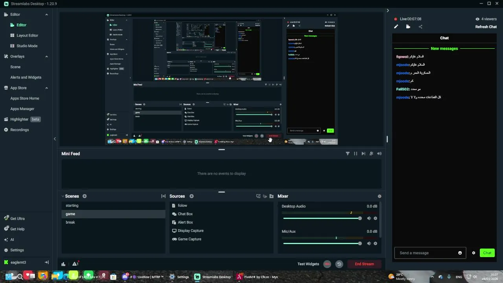Viewport: 503px width, 283px height.
Task: Click Refresh Chat
Action: [486, 27]
